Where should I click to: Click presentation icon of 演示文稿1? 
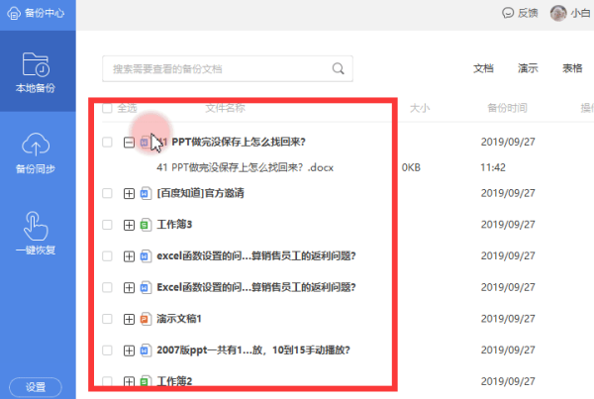[145, 319]
